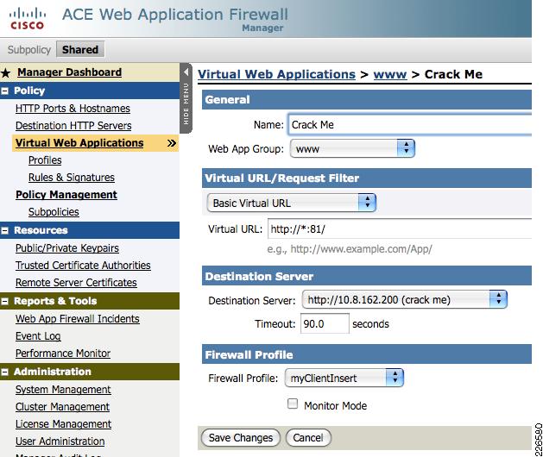Open User Administration
The width and height of the screenshot is (543, 457).
(60, 441)
